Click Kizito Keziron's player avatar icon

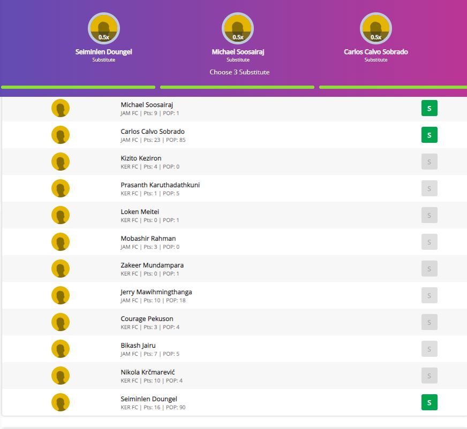61,162
